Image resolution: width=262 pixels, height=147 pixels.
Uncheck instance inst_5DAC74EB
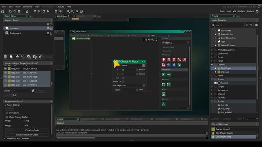(5, 77)
